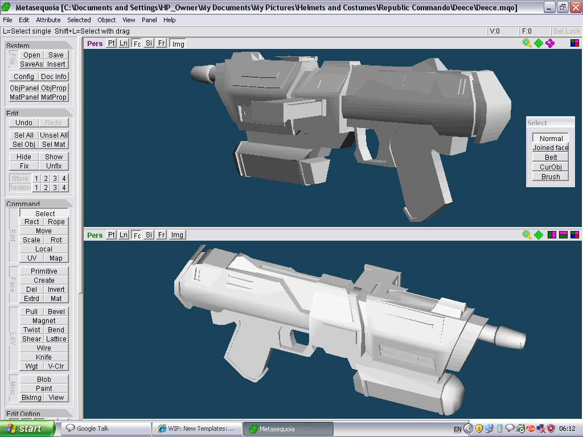Click the Undo button
The image size is (583, 437).
tap(24, 123)
